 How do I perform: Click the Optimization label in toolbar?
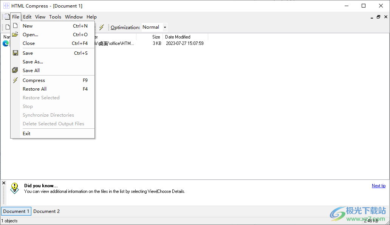click(125, 27)
